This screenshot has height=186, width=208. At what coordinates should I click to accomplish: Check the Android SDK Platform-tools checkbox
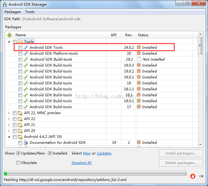pos(20,53)
